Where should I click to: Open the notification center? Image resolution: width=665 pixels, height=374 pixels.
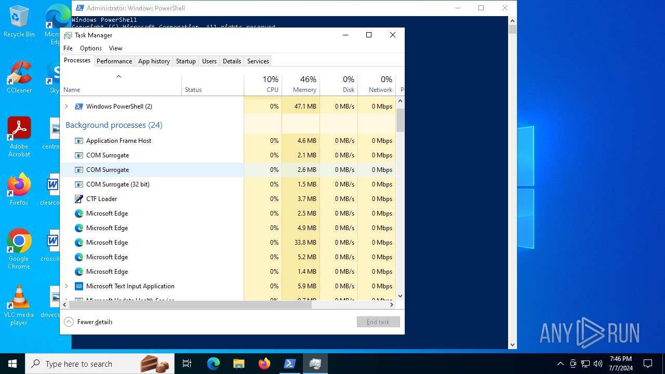648,364
